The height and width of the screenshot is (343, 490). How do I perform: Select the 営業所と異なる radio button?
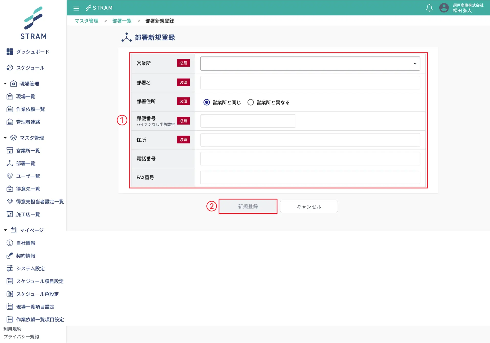[250, 102]
